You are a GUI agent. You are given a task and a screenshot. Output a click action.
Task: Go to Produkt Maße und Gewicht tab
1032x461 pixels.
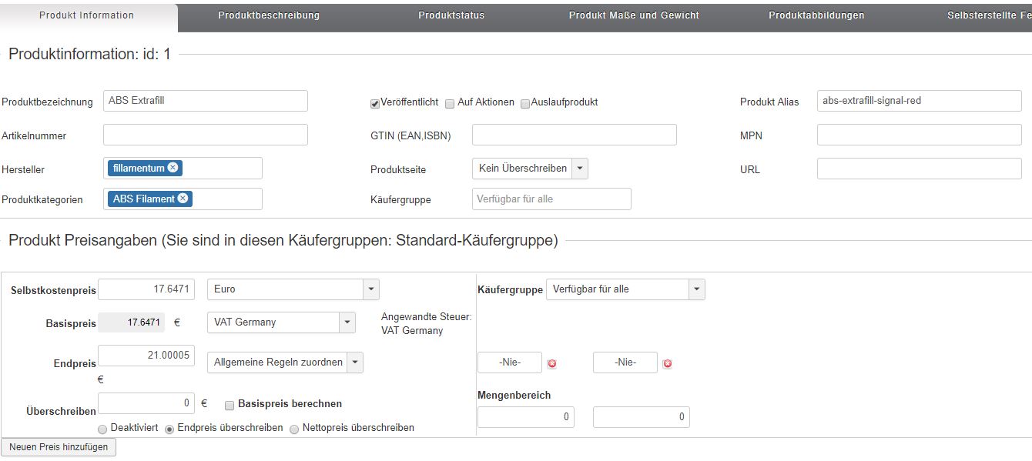coord(634,15)
